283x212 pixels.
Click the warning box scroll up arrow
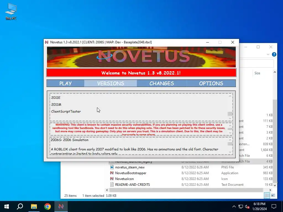pyautogui.click(x=230, y=126)
